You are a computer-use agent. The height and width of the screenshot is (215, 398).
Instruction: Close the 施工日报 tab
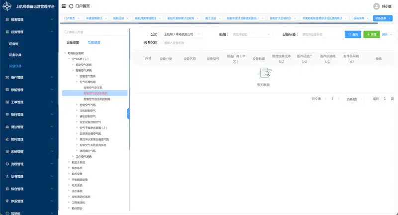pyautogui.click(x=219, y=18)
